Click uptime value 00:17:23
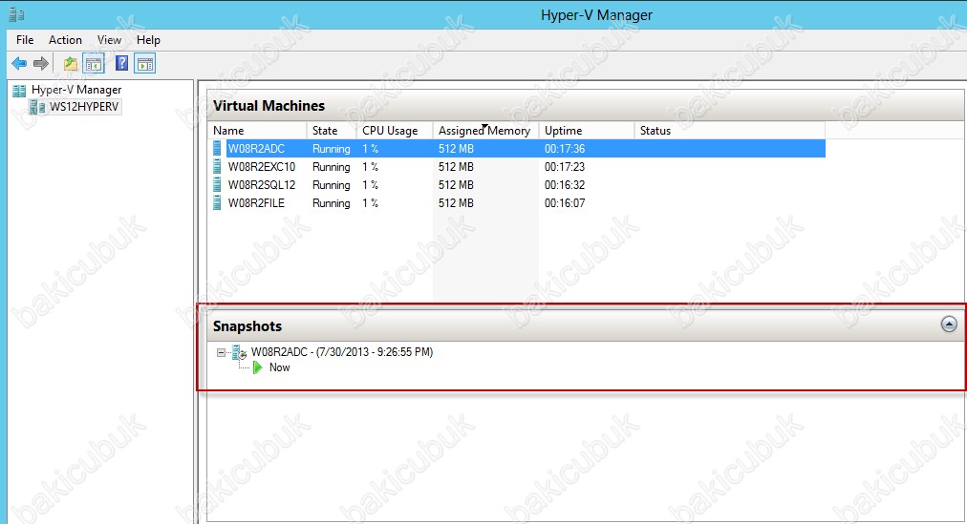The height and width of the screenshot is (524, 967). click(x=565, y=166)
